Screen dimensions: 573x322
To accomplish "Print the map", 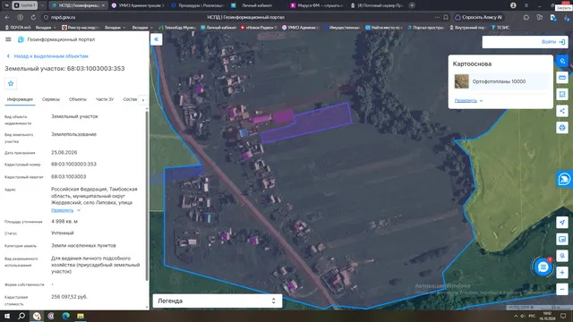I will pos(562,128).
